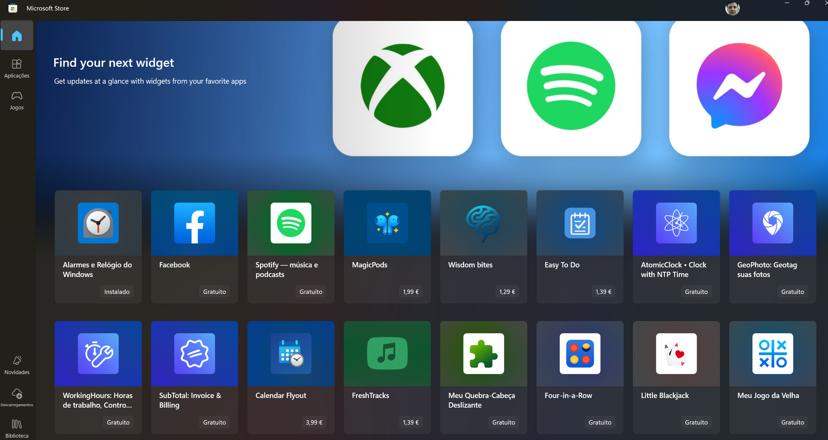This screenshot has height=440, width=828.
Task: Click 'Four-in-a-Row' title text
Action: [x=568, y=395]
